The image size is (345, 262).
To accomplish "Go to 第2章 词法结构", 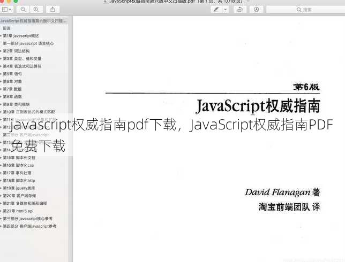I will [16, 51].
